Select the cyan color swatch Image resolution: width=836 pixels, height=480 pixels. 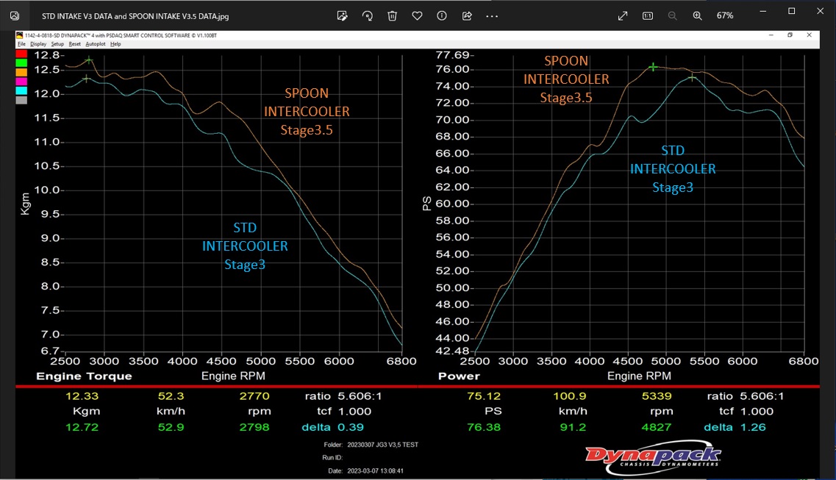click(x=21, y=90)
